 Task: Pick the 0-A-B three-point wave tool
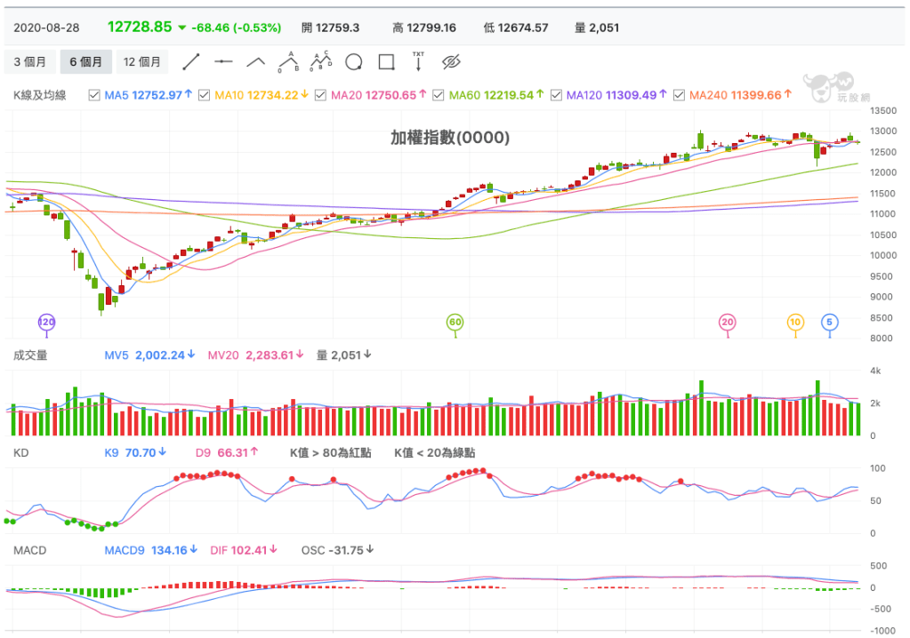tap(287, 61)
